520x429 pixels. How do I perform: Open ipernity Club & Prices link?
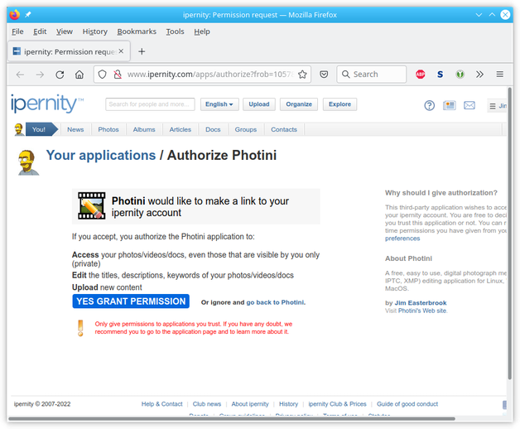click(x=337, y=404)
